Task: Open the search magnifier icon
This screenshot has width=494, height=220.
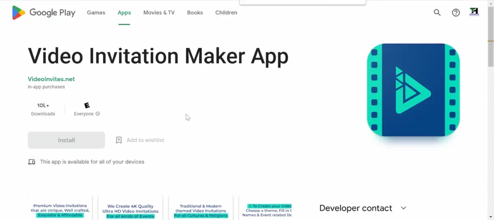Action: pyautogui.click(x=437, y=13)
